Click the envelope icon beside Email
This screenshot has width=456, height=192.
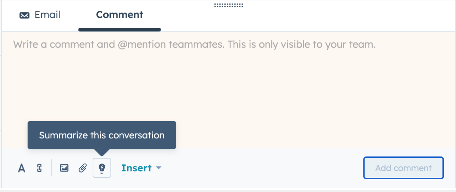pos(24,15)
